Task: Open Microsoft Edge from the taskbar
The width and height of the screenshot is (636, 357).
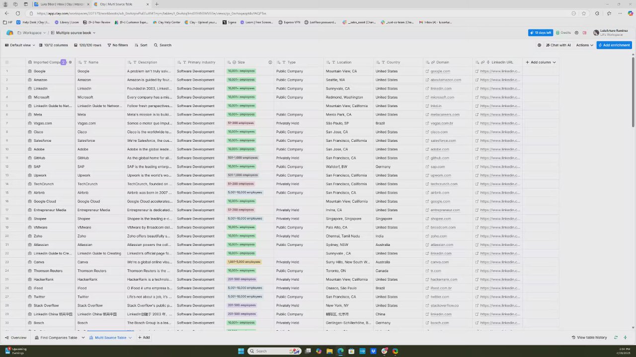Action: [340, 351]
